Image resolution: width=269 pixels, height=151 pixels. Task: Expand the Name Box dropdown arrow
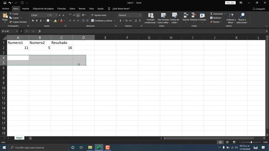[x=17, y=31]
